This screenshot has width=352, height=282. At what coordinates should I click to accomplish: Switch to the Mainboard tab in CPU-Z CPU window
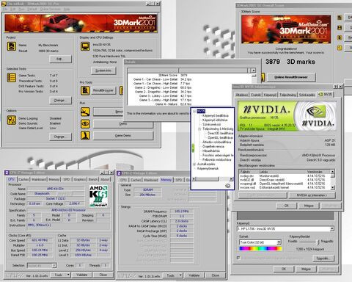(x=39, y=179)
